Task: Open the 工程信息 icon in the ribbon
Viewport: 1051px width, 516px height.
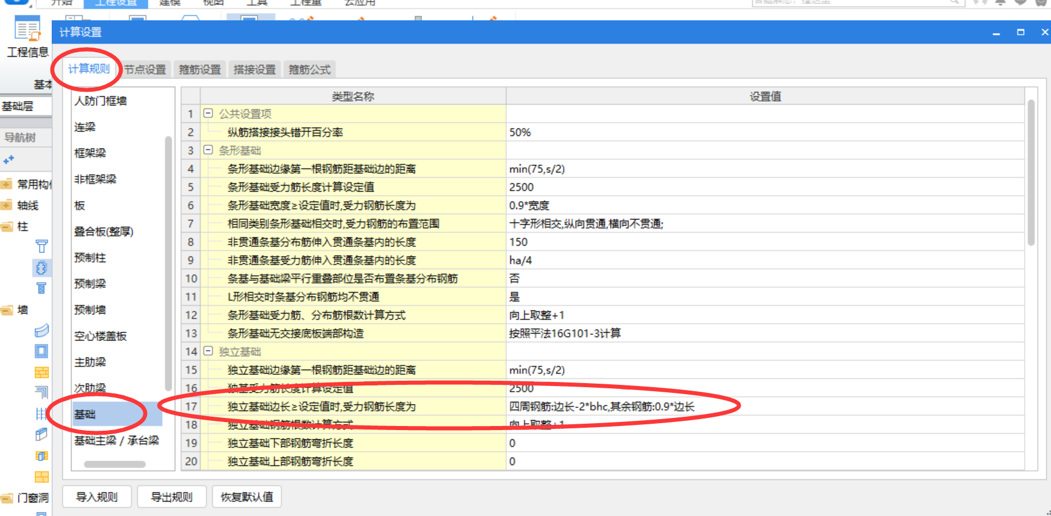Action: [27, 37]
